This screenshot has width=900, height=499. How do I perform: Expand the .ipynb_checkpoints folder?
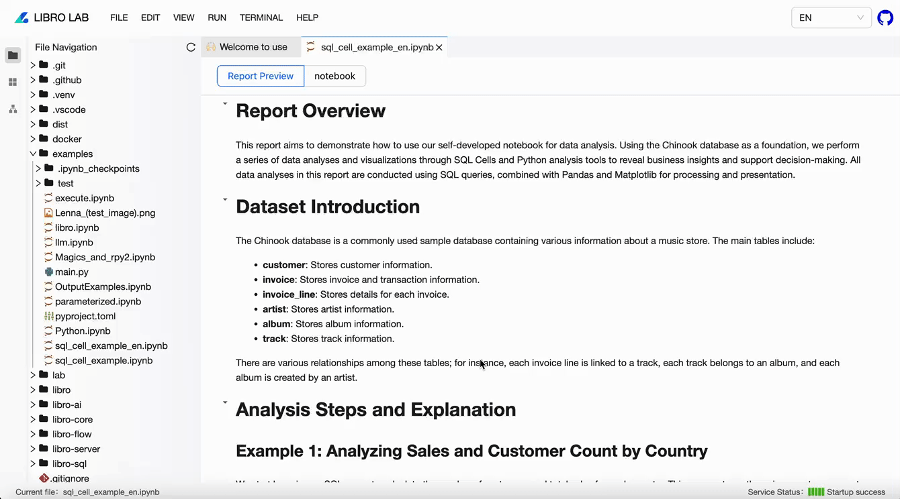point(38,168)
